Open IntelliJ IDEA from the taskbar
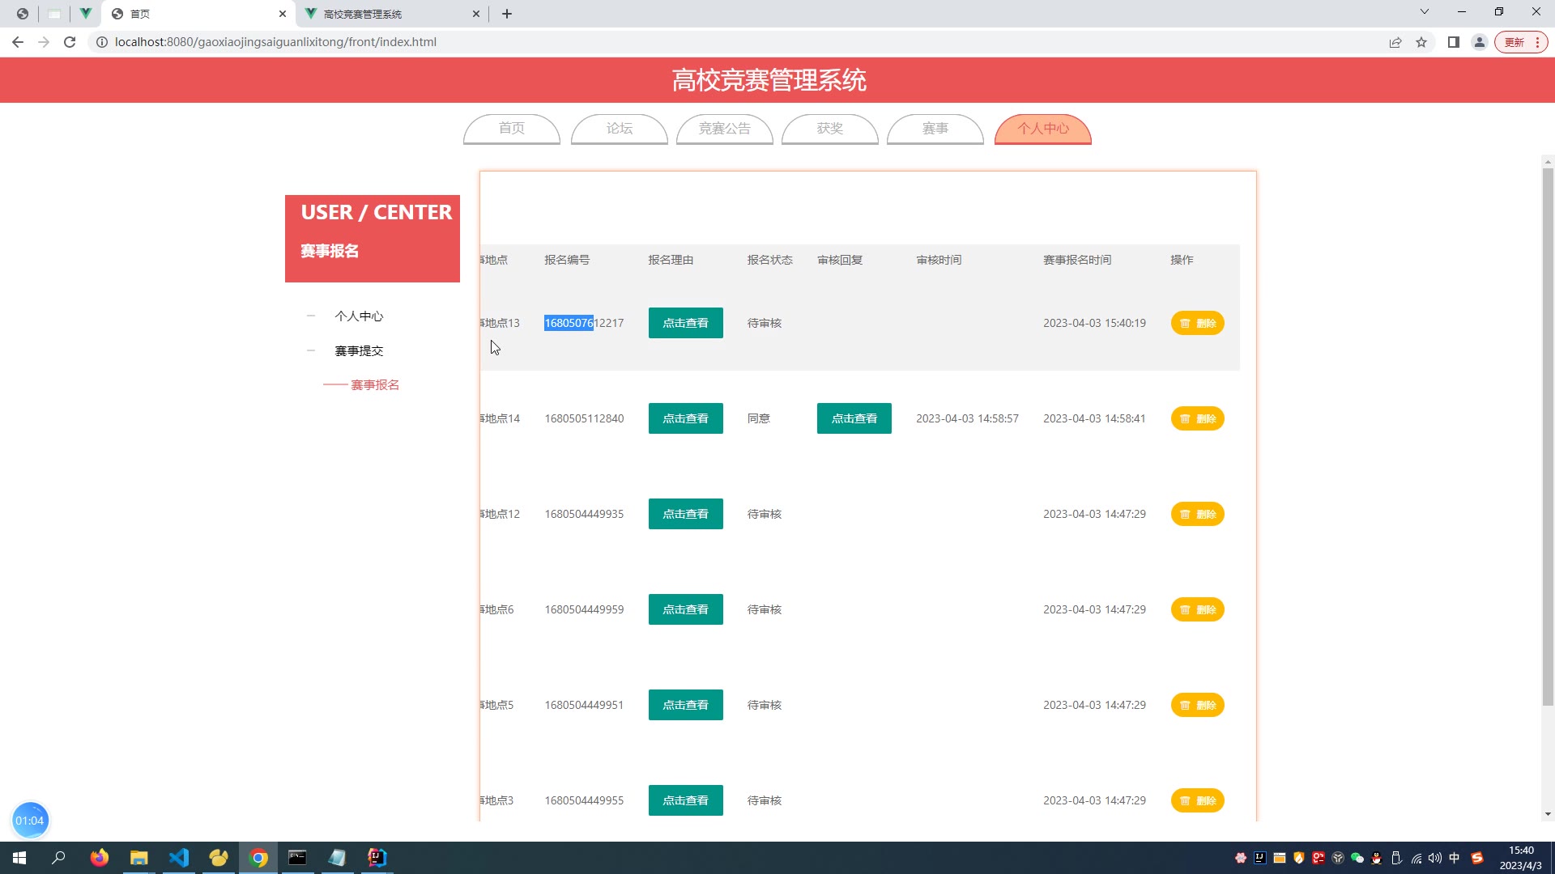 pos(377,858)
